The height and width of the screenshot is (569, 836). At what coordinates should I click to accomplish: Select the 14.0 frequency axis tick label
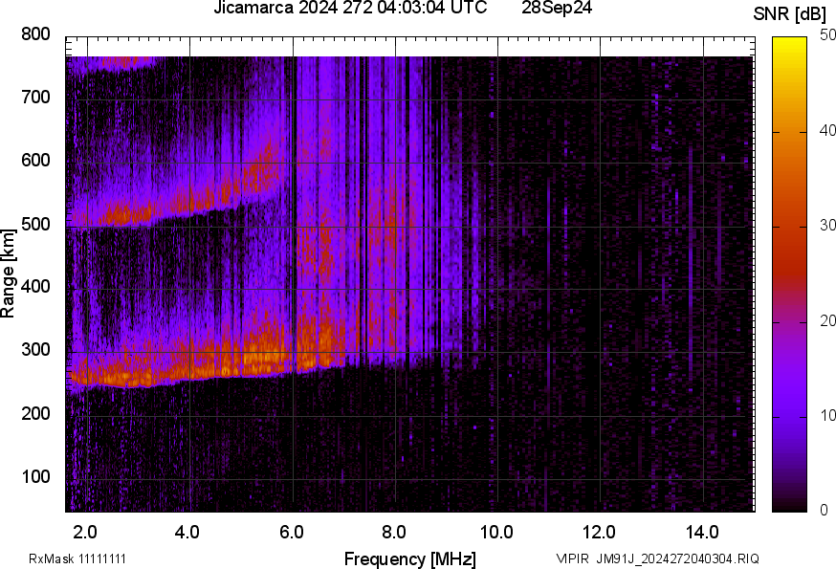click(702, 531)
